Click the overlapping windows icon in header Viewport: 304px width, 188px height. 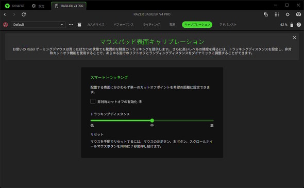[x=266, y=14]
